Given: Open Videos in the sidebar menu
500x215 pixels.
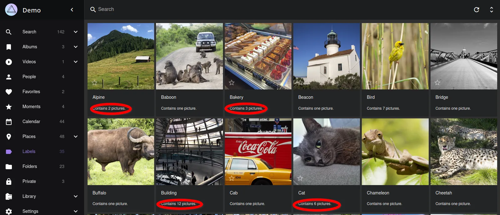Looking at the screenshot, I should tap(29, 62).
